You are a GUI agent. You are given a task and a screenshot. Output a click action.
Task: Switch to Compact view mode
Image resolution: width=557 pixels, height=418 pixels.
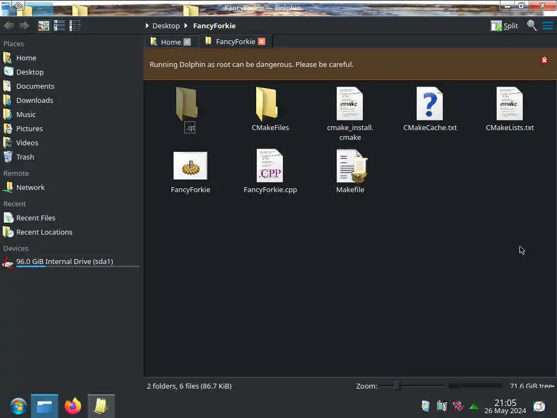click(59, 26)
